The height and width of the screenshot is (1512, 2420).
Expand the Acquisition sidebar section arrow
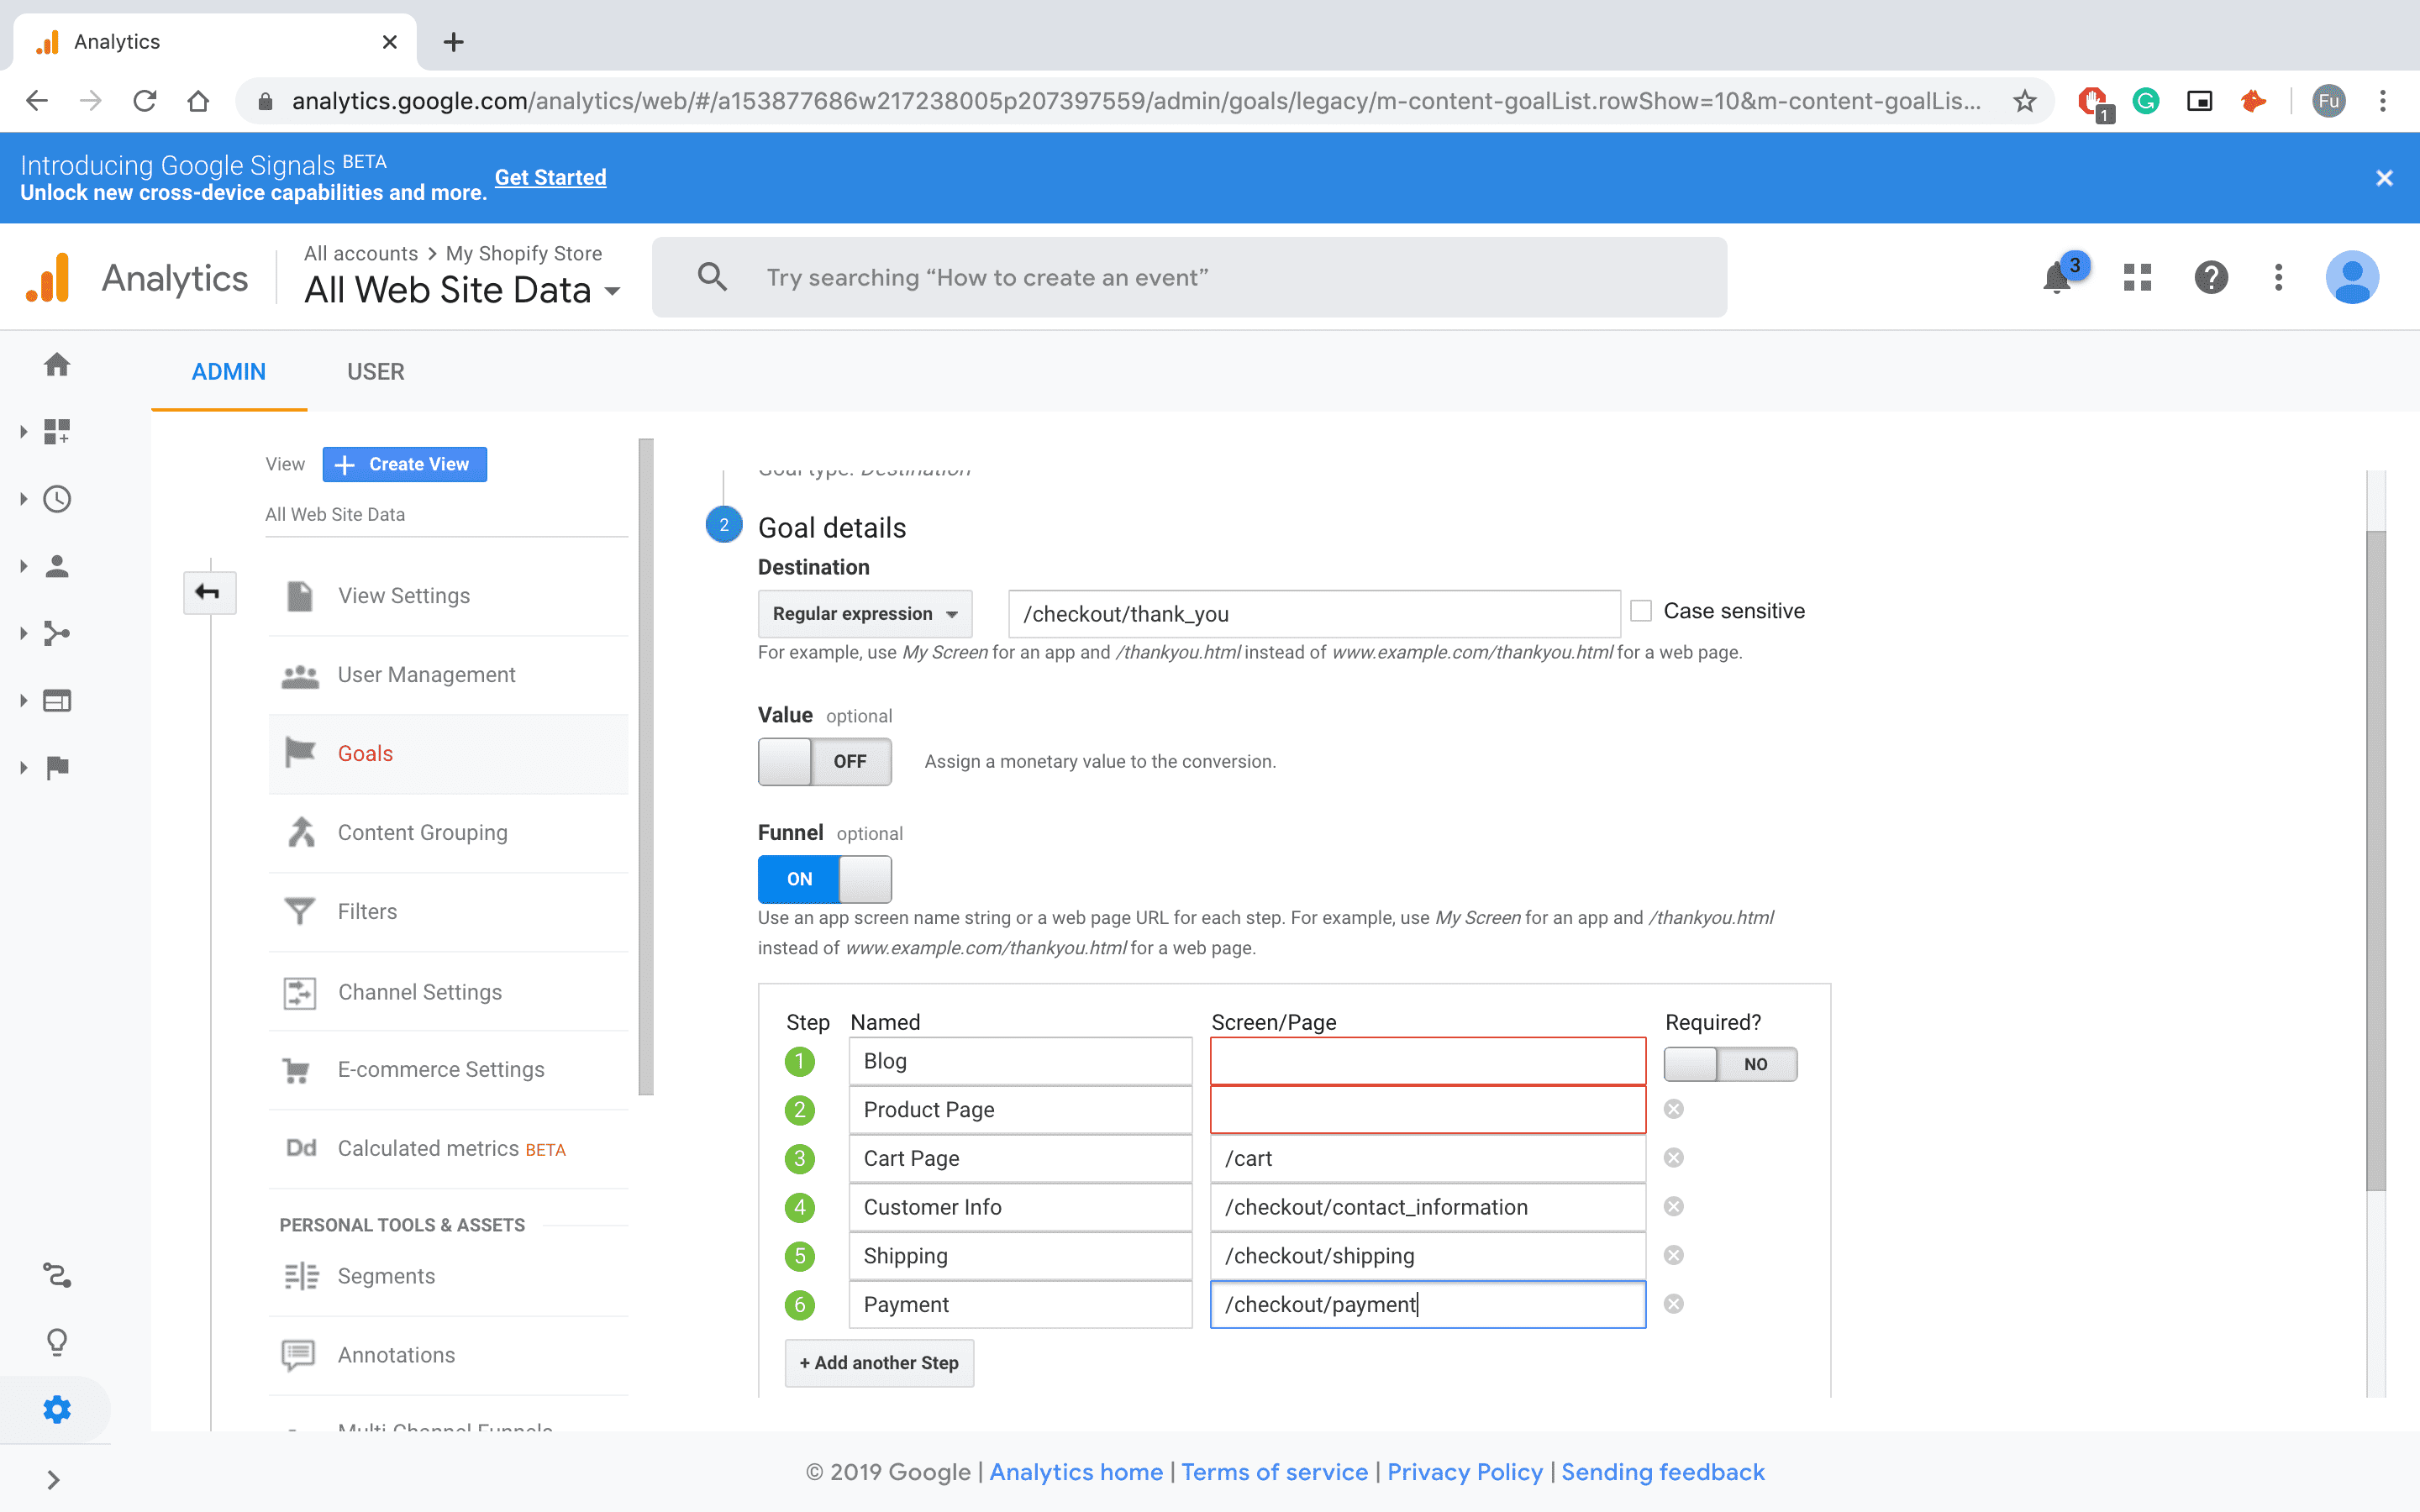click(x=23, y=633)
